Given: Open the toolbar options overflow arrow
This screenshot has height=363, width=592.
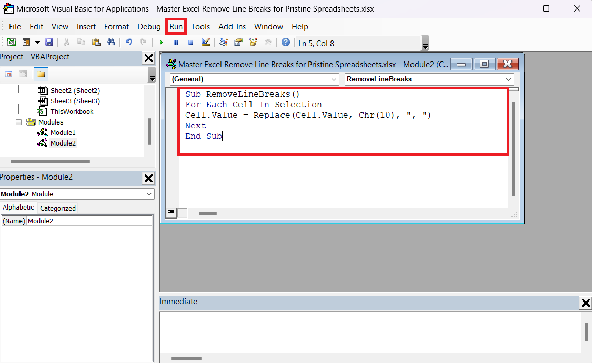Looking at the screenshot, I should [x=425, y=43].
